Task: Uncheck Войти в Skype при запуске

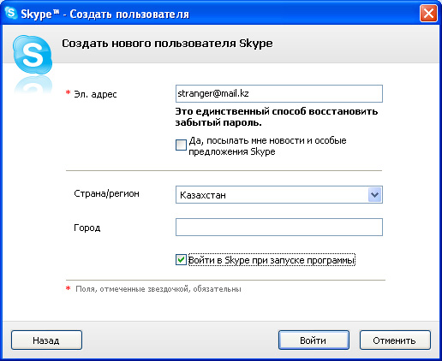Action: 181,260
